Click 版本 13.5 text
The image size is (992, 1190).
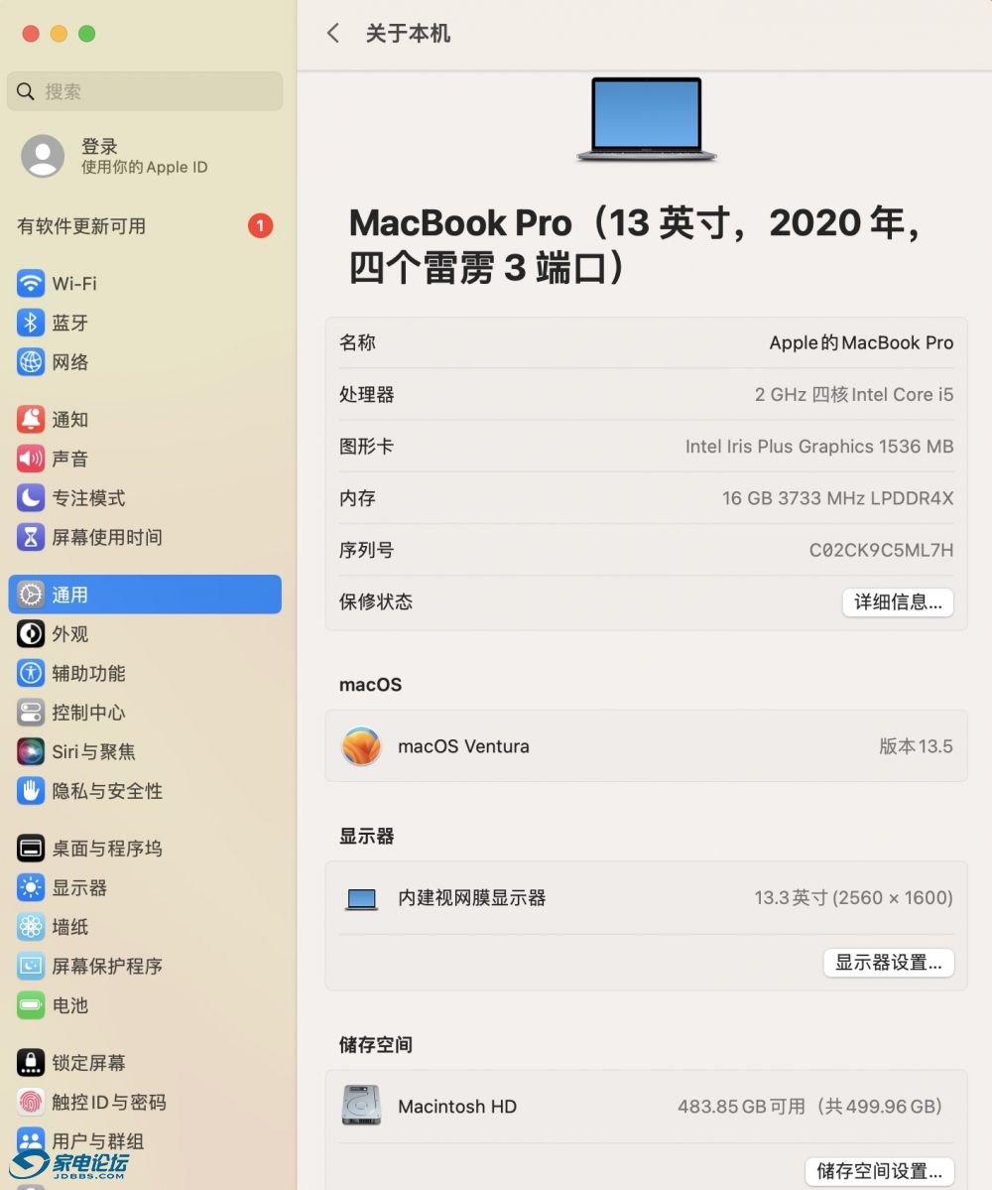tap(916, 746)
